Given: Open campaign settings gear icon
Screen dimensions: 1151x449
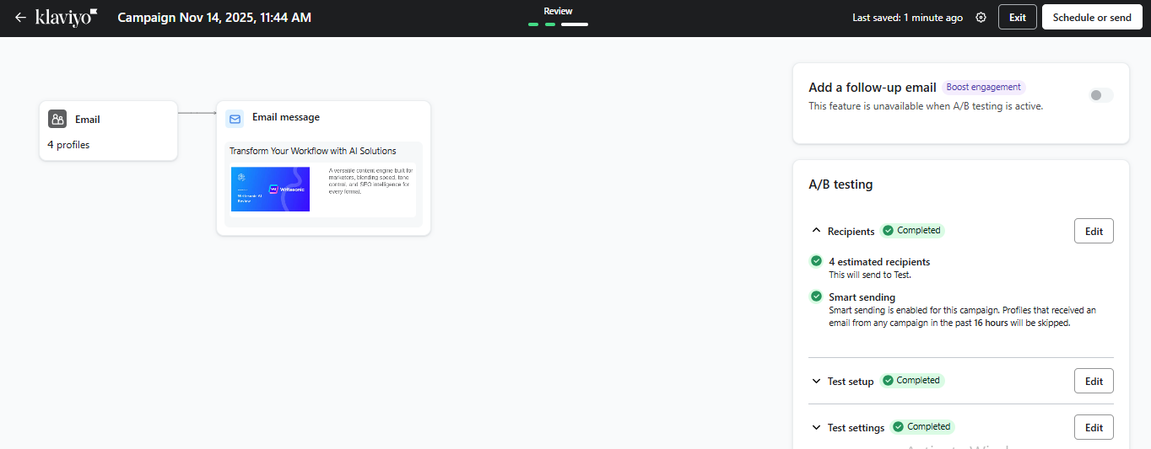Looking at the screenshot, I should (981, 18).
